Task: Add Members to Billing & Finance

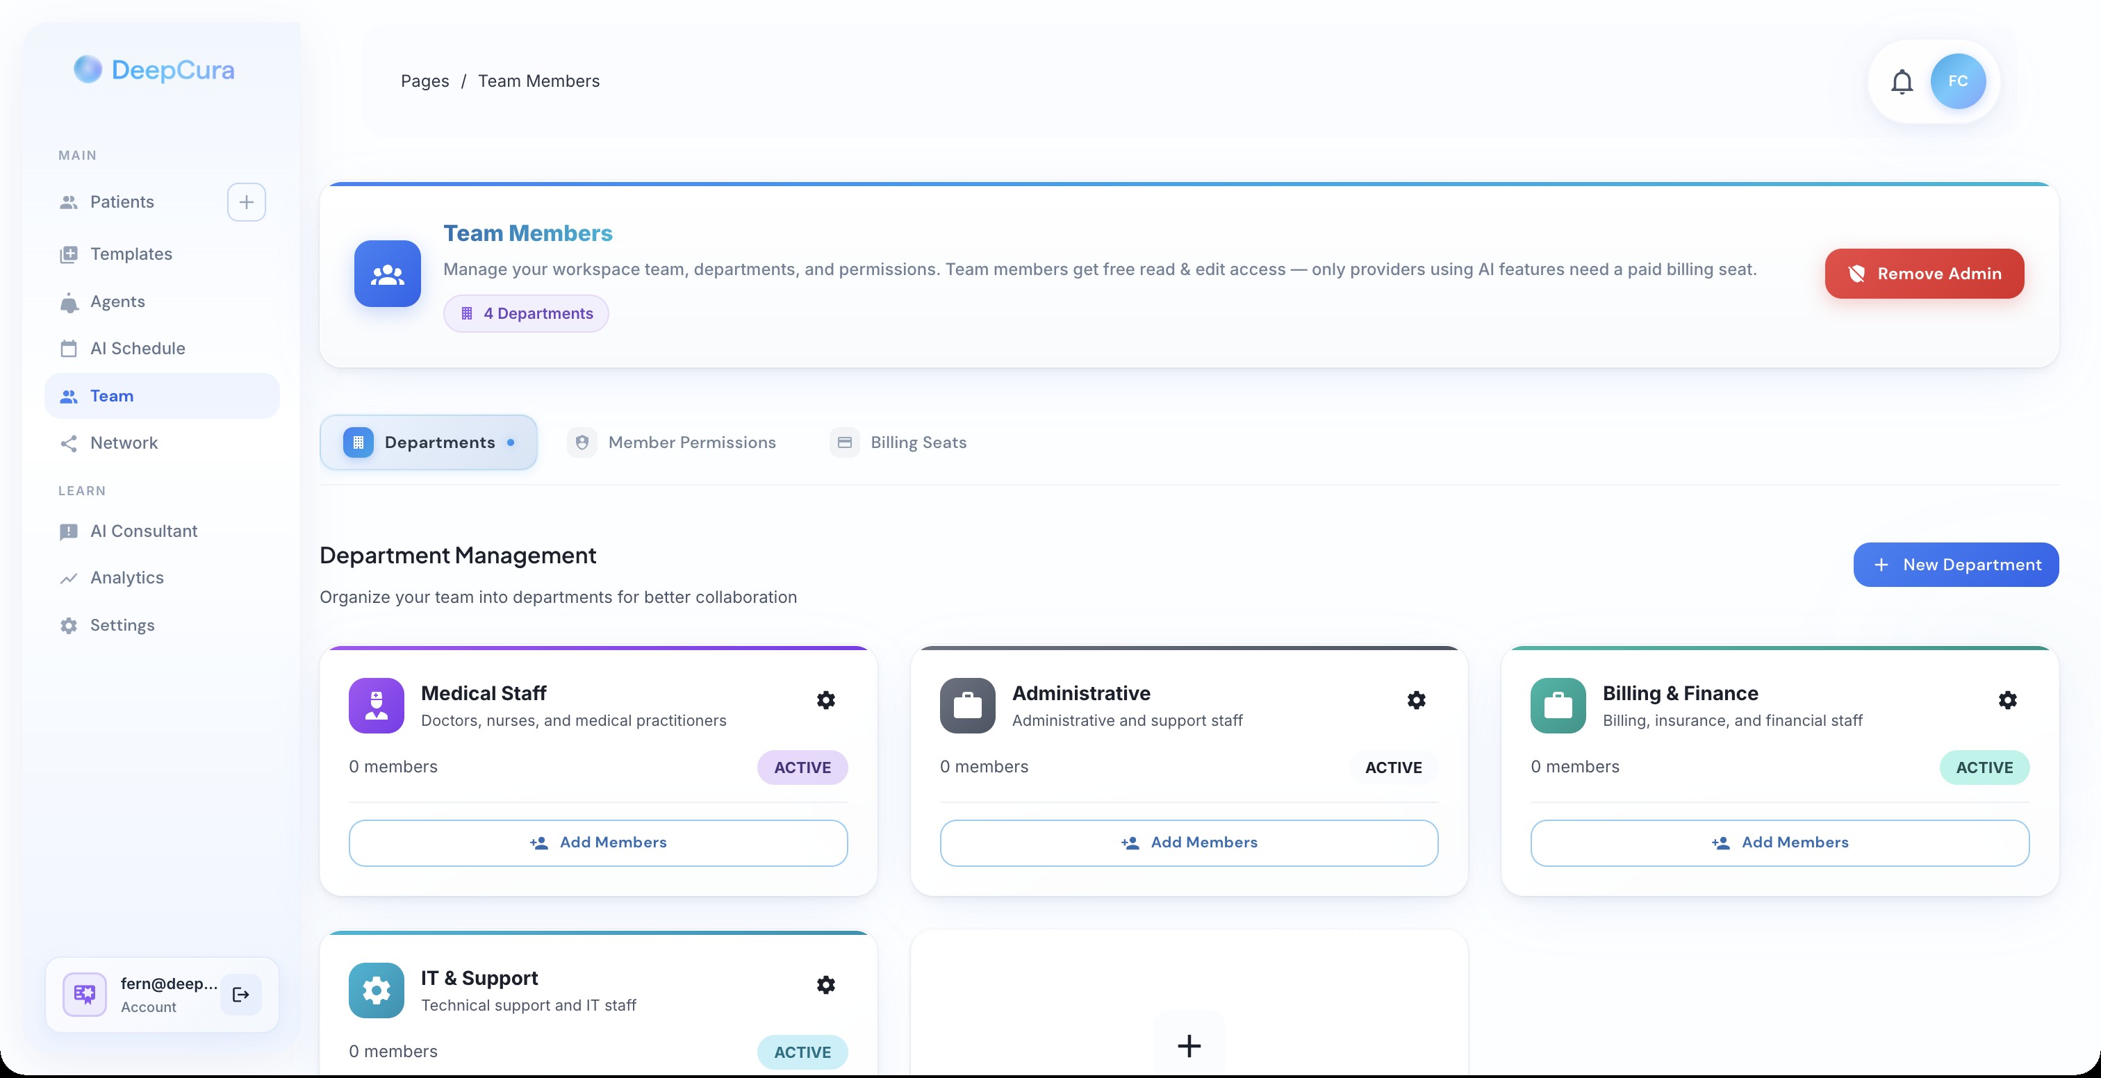Action: [x=1779, y=843]
